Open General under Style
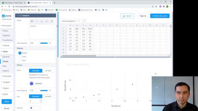Image resolution: width=198 pixels, height=111 pixels. [6, 57]
